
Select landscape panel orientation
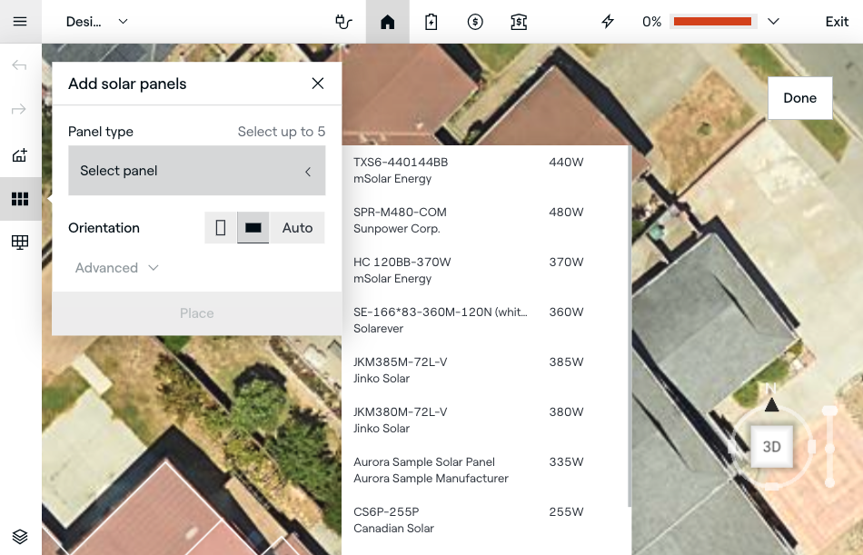pyautogui.click(x=253, y=228)
